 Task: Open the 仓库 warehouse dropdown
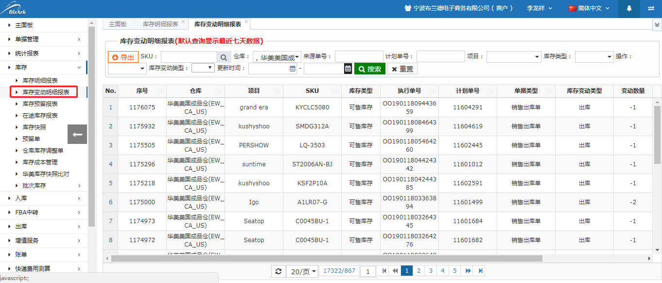(x=277, y=57)
